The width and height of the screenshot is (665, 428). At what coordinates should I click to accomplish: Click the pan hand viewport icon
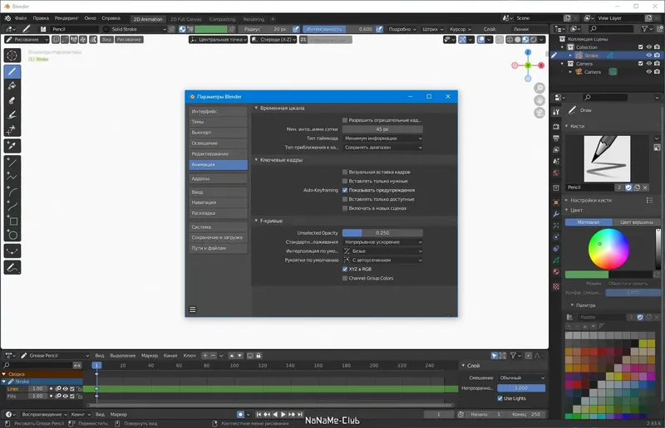(x=539, y=100)
